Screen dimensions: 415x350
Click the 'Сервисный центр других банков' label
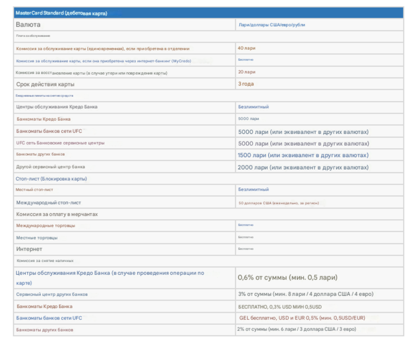(x=52, y=294)
